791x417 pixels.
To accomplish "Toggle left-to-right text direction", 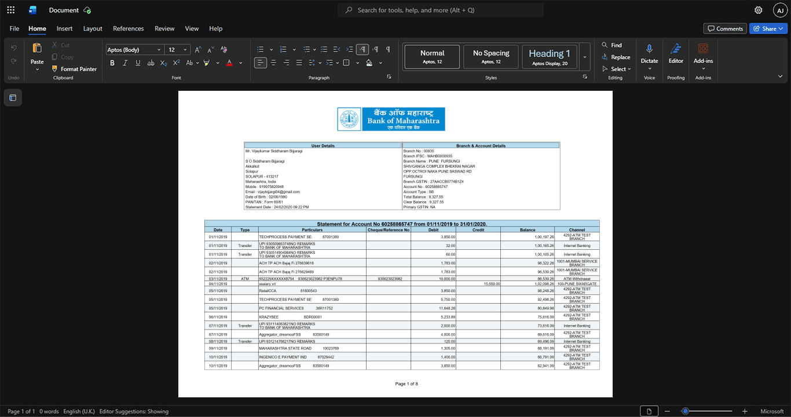I will click(x=362, y=50).
